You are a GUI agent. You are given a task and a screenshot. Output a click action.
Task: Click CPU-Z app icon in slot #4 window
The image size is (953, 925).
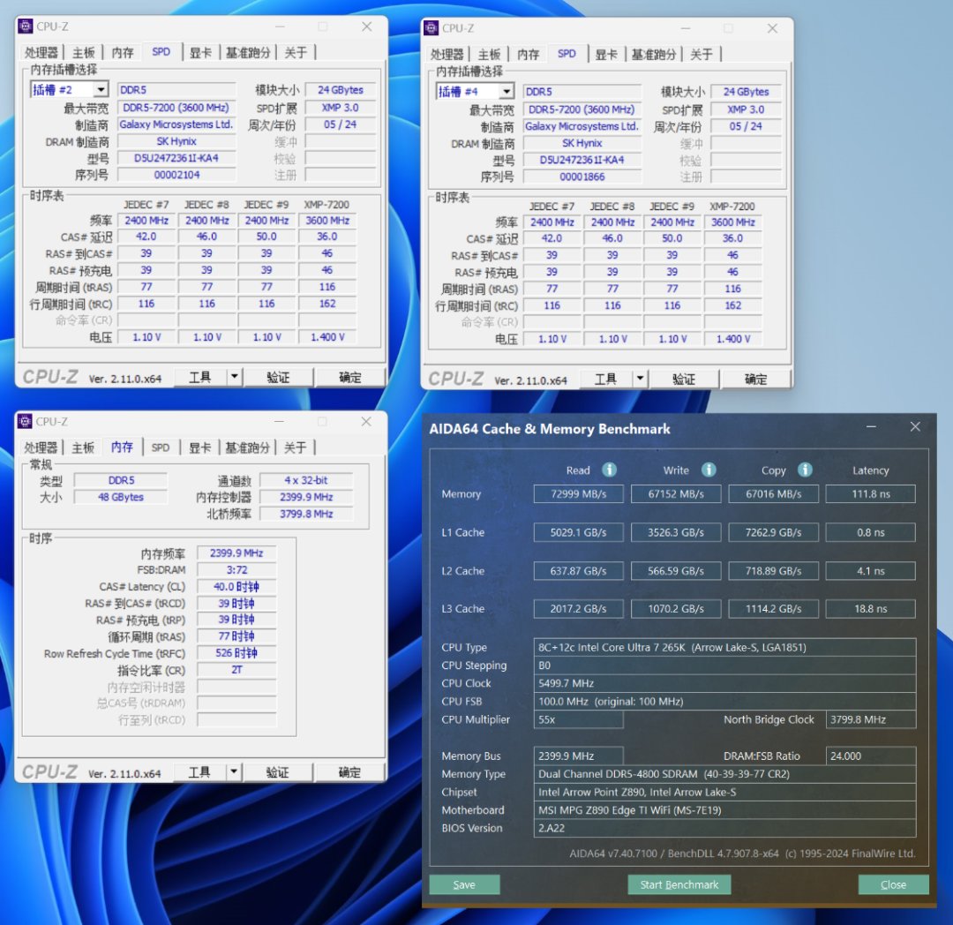431,28
